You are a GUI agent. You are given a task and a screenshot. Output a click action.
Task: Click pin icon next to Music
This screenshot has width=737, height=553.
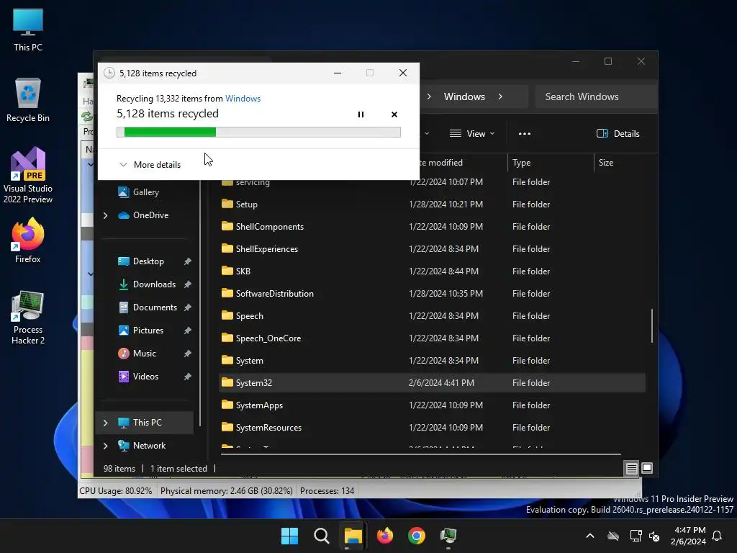[188, 354]
